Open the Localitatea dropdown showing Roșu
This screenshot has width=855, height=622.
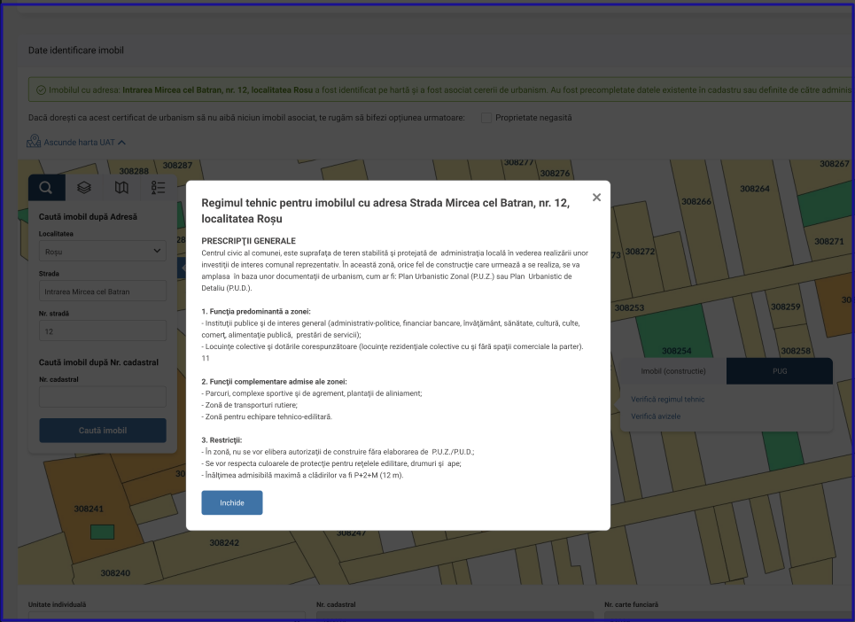click(x=103, y=252)
